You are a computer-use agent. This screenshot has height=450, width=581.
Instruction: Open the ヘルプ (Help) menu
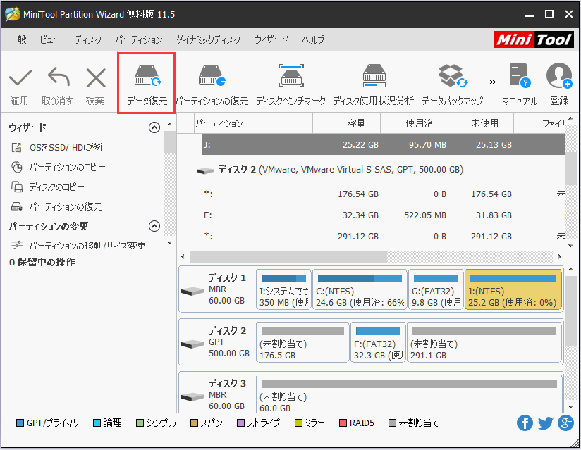coord(313,39)
